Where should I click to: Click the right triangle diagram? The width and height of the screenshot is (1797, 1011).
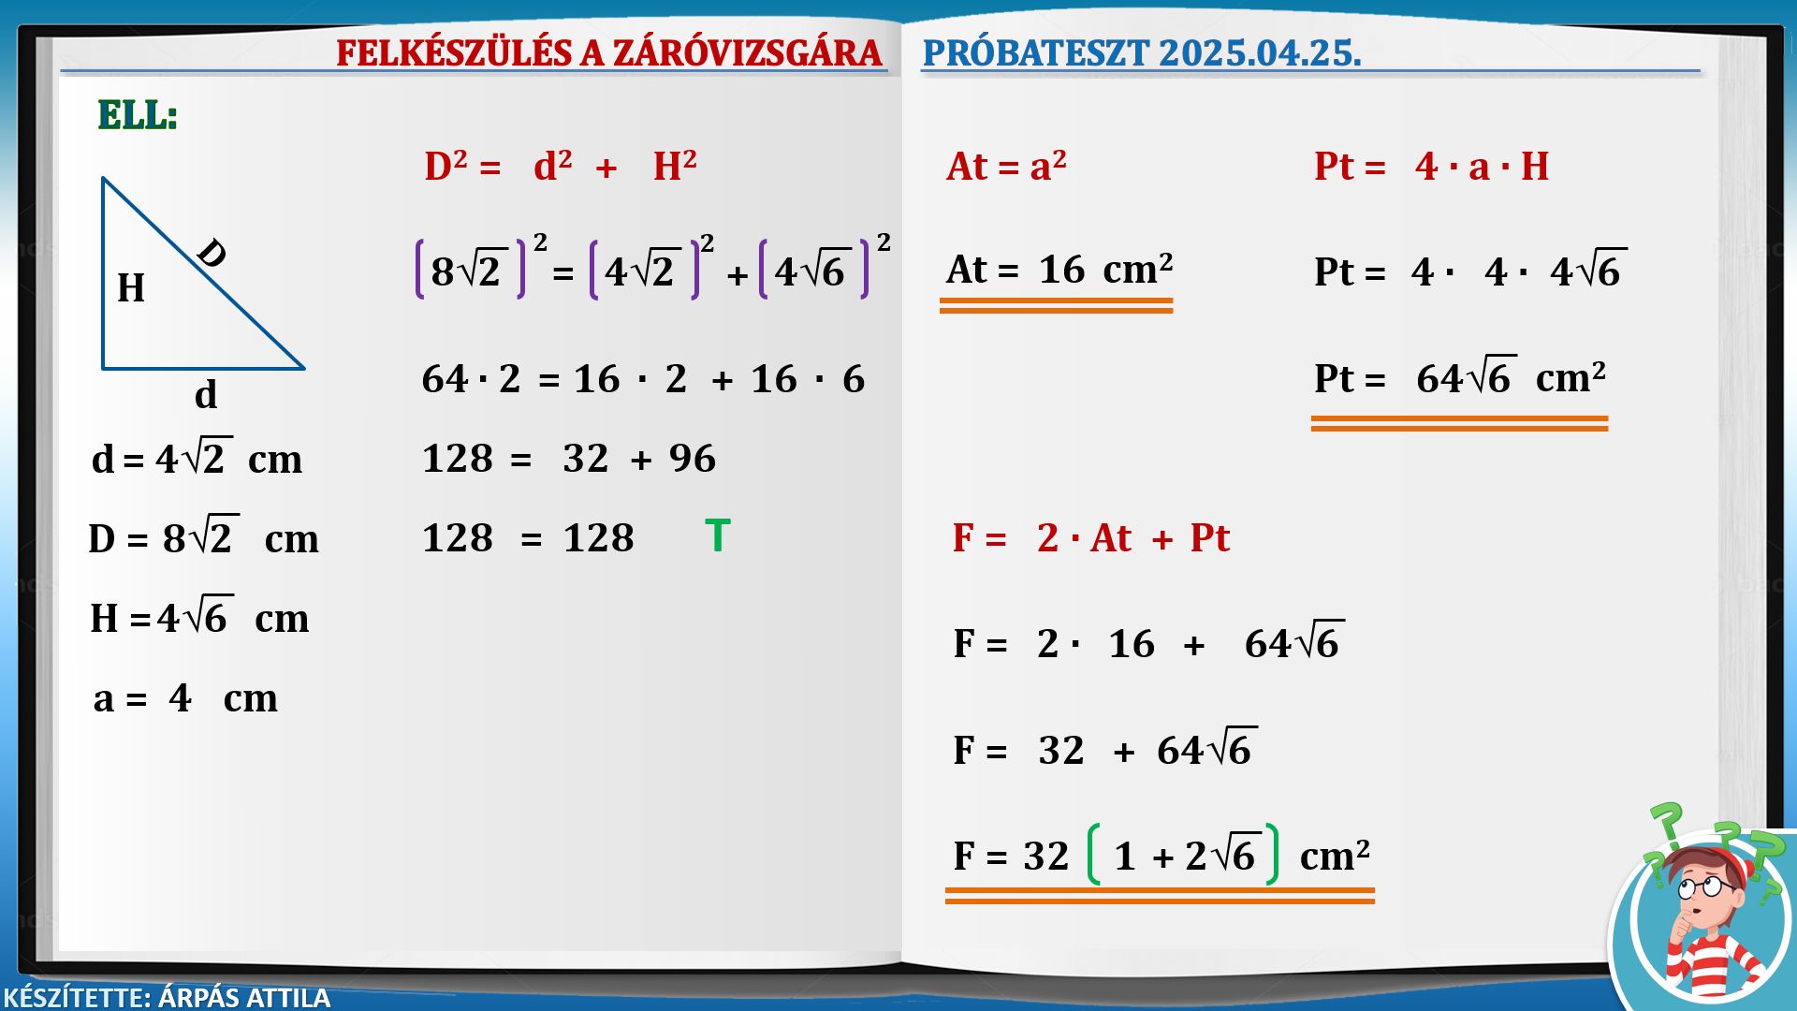178,309
